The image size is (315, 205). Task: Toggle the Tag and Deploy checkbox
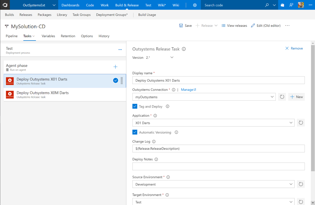pos(135,106)
